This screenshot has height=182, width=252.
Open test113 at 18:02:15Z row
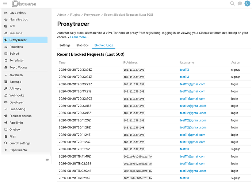coord(184,178)
